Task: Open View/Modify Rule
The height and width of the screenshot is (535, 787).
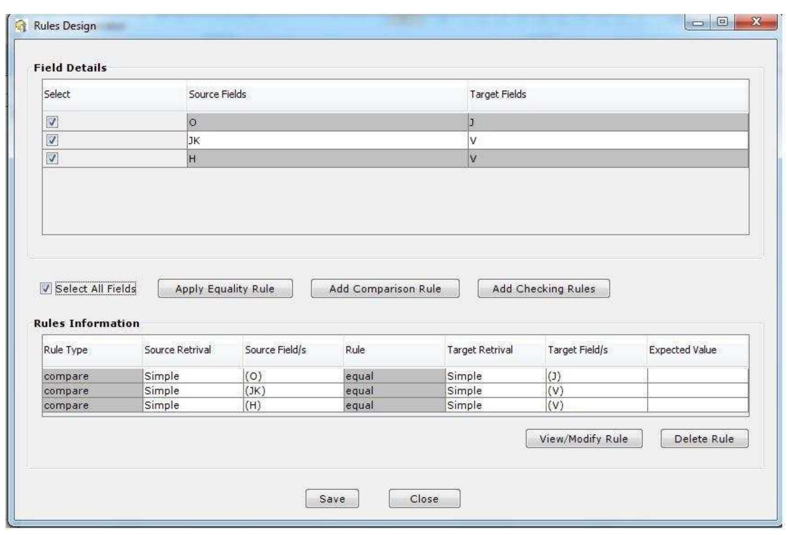Action: (584, 439)
